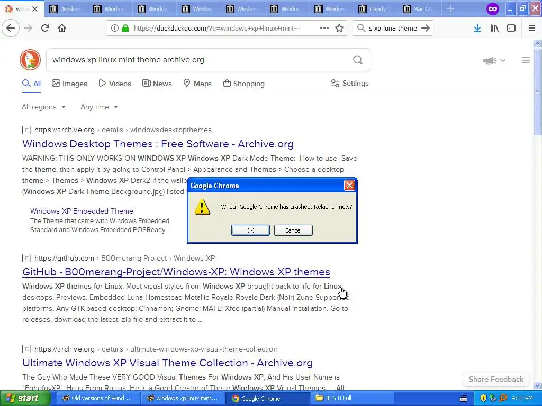Select the Shopping results tab
The width and height of the screenshot is (542, 406).
point(243,84)
